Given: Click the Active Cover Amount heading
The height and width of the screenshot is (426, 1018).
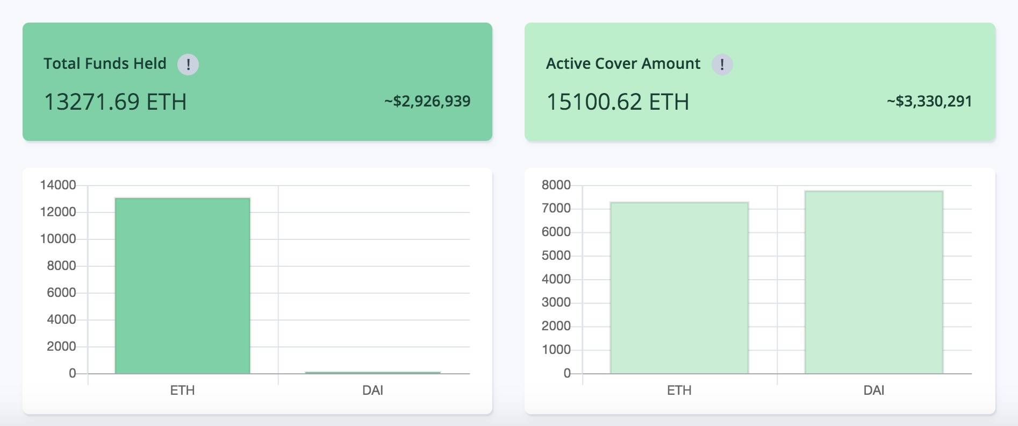Looking at the screenshot, I should click(623, 63).
